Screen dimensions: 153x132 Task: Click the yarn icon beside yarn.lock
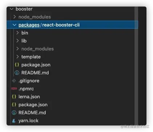point(14,121)
